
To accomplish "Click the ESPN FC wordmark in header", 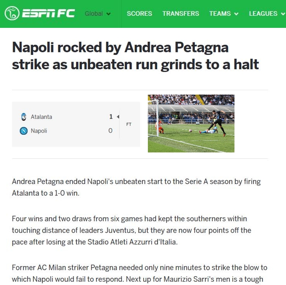I will pyautogui.click(x=48, y=14).
